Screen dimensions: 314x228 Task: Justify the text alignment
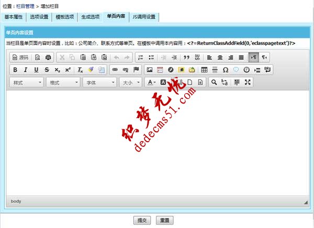pos(241,58)
